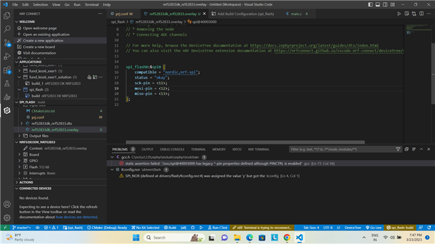The image size is (435, 244).
Task: Click the editor horizontal scrollbar
Action: point(245,142)
